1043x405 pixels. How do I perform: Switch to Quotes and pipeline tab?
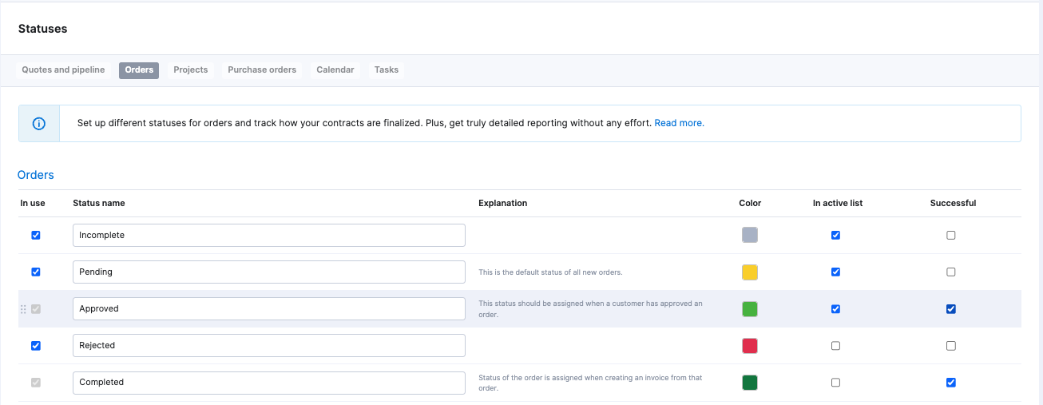(63, 70)
